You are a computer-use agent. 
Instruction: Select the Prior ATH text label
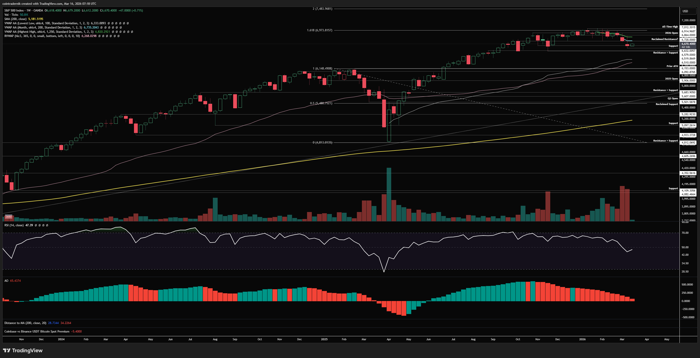click(x=672, y=66)
